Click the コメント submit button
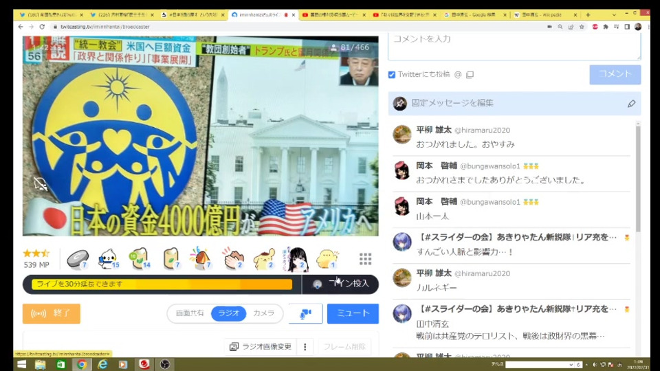 click(615, 74)
